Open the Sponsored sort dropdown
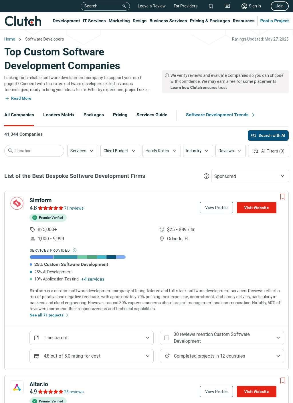Image resolution: width=293 pixels, height=403 pixels. (x=250, y=176)
